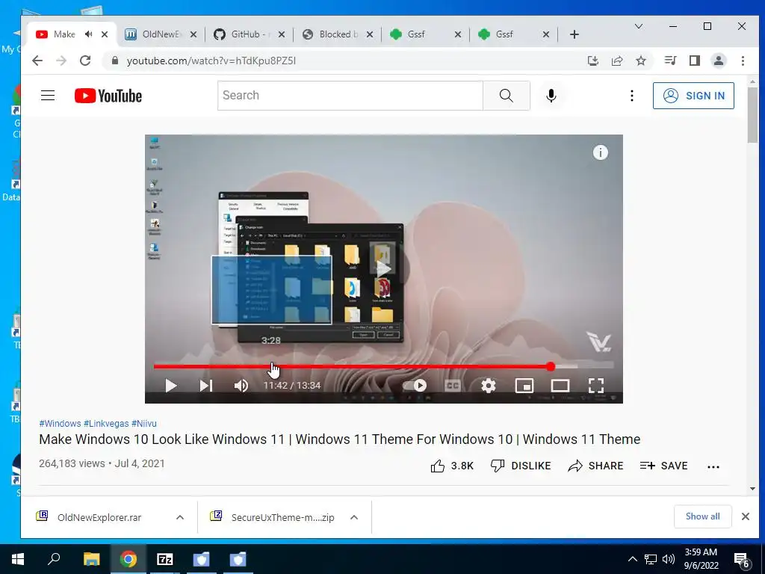Open the notification center icon
This screenshot has width=765, height=574.
(x=742, y=561)
